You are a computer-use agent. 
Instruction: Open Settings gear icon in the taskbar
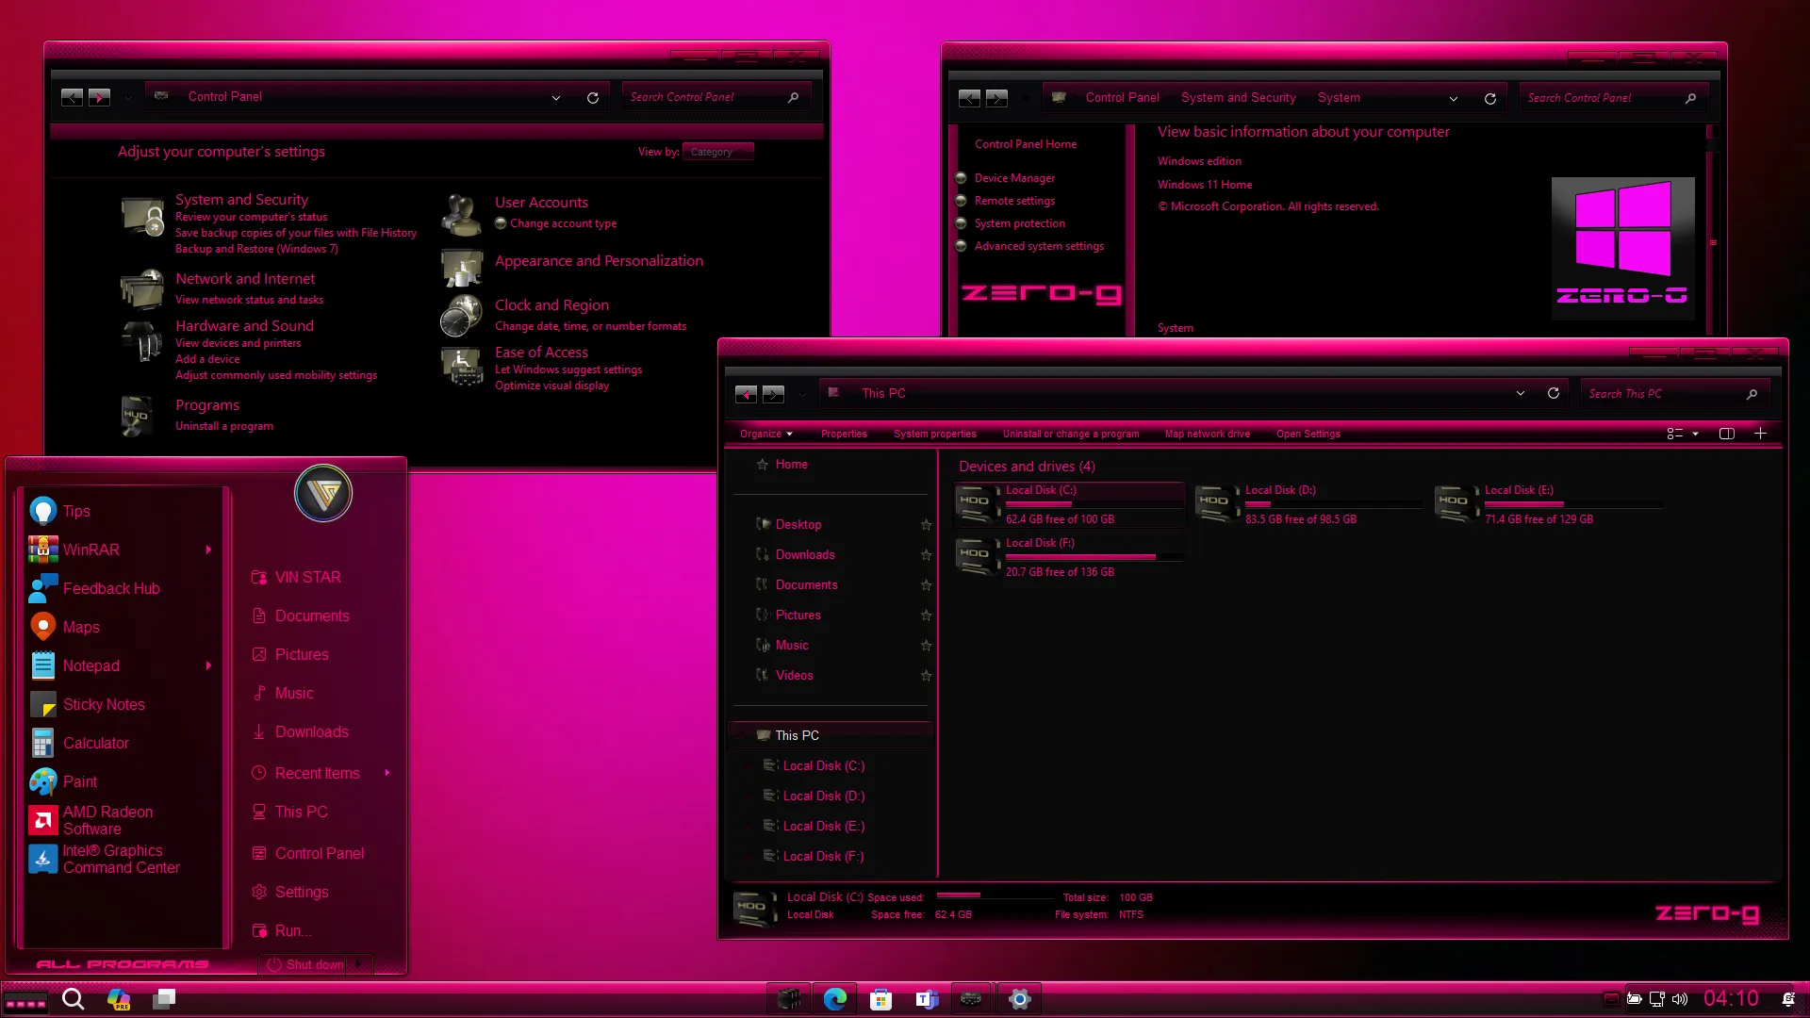click(x=1019, y=998)
